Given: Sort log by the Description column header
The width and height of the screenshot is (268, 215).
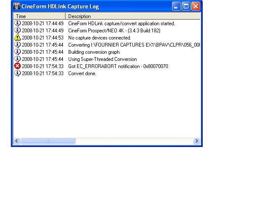Looking at the screenshot, I should coord(133,16).
